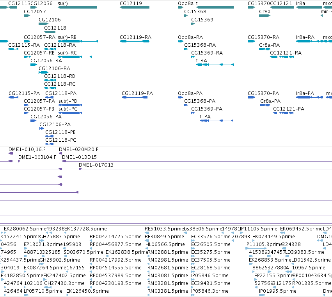332x297 pixels.
Task: Select EST IP01995.5prime
Action: (278, 291)
